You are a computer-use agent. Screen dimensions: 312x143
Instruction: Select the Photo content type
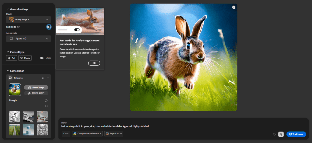click(x=25, y=58)
